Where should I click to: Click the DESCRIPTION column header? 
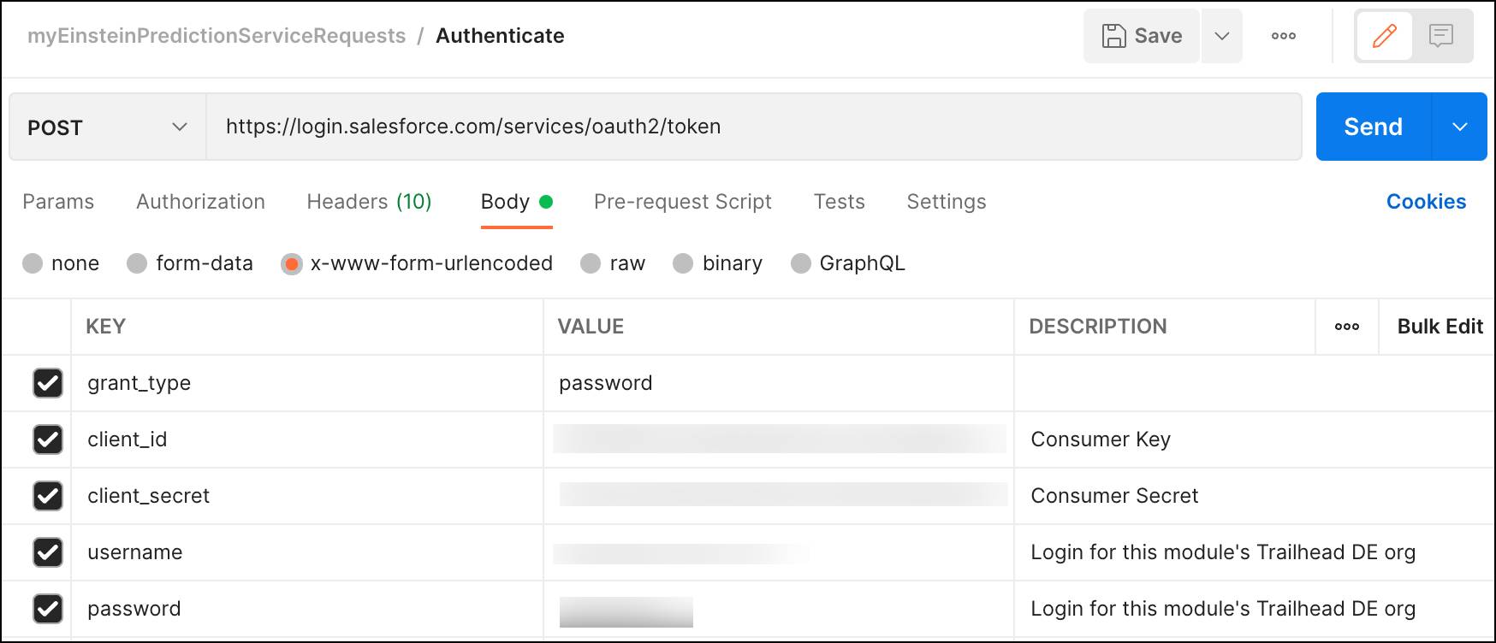coord(1098,327)
